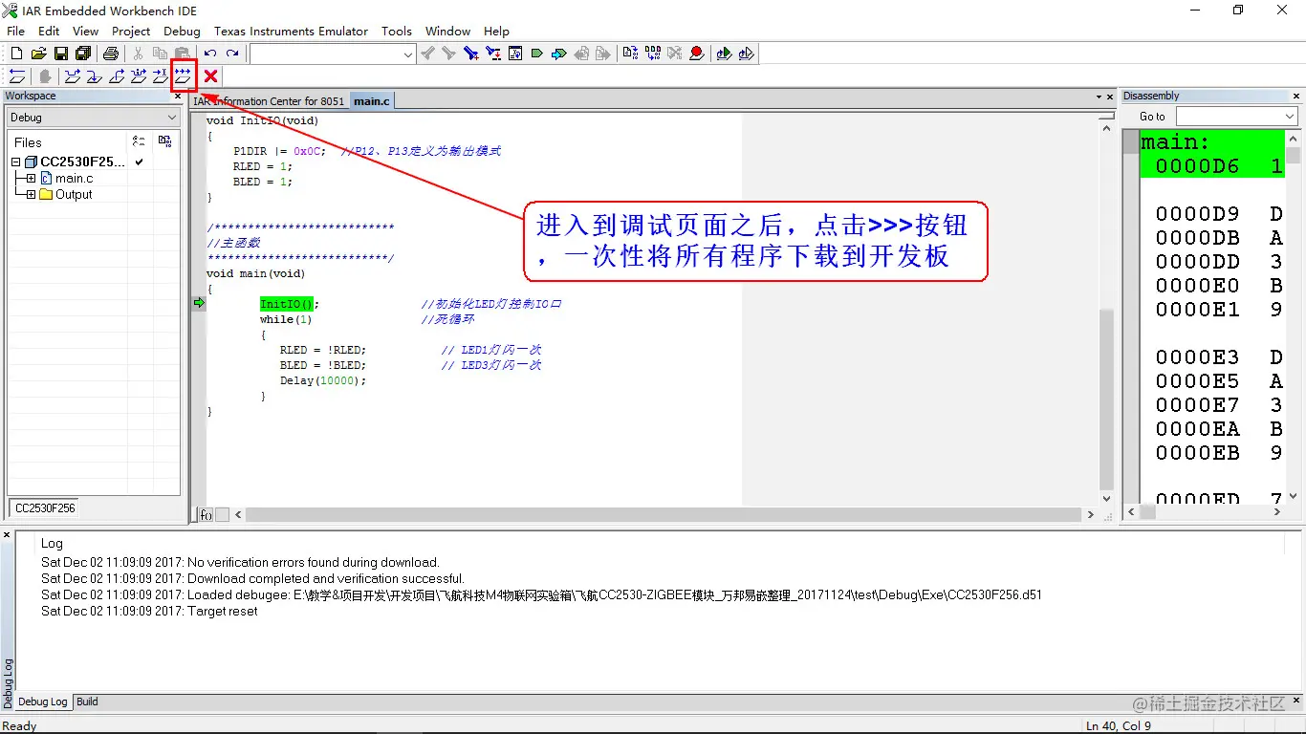The height and width of the screenshot is (734, 1306).
Task: Select the main.c editor tab
Action: pyautogui.click(x=372, y=101)
